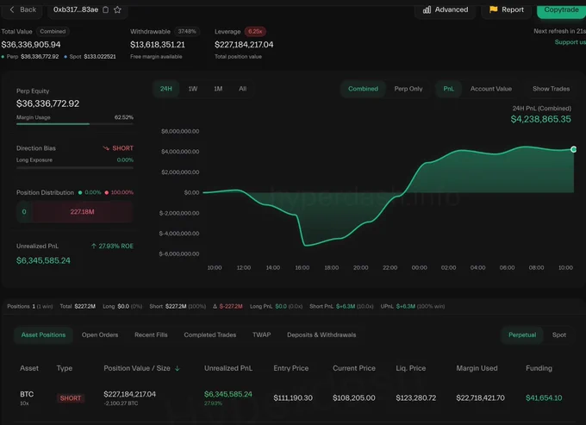
Task: Go back using the Back arrow button
Action: (22, 9)
